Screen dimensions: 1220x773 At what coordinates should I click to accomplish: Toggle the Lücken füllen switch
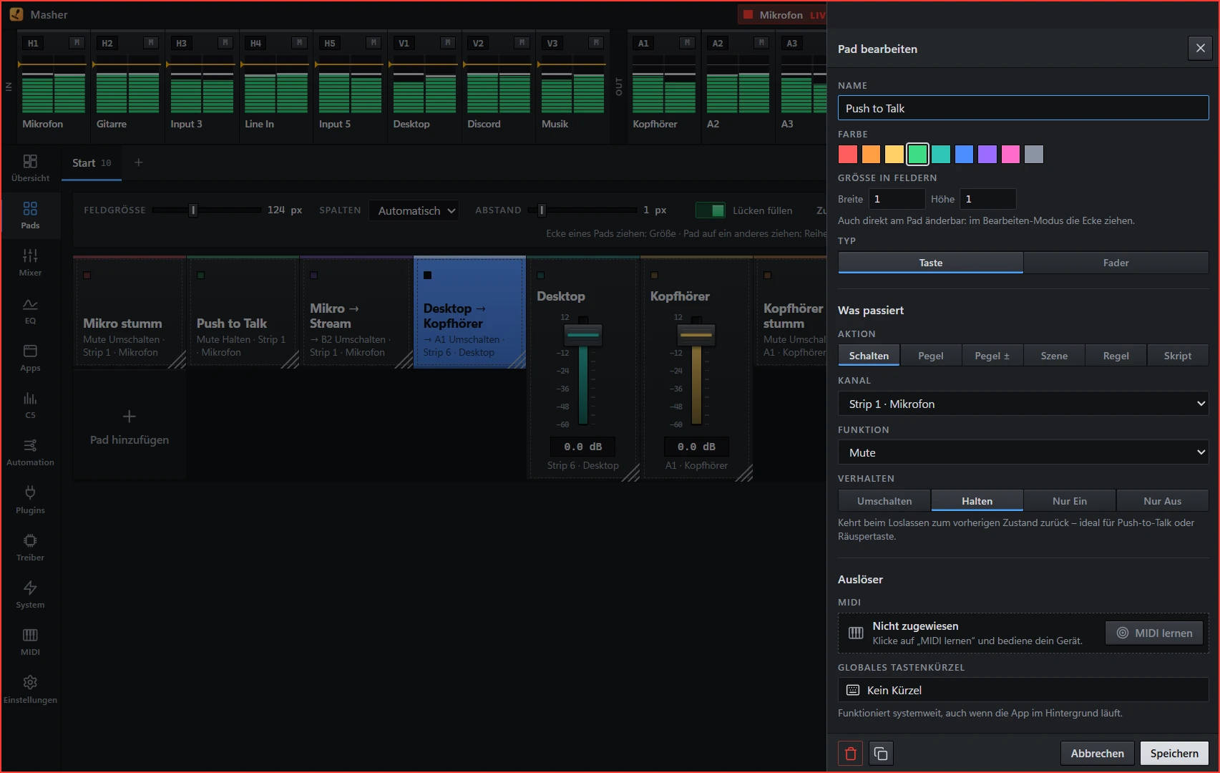[x=710, y=210]
